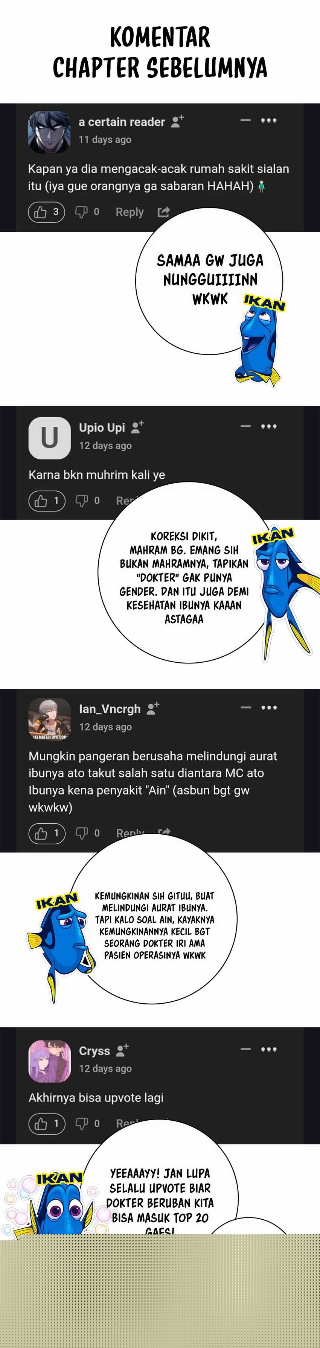Follow user a certain reader
The height and width of the screenshot is (1348, 320).
coord(178,122)
